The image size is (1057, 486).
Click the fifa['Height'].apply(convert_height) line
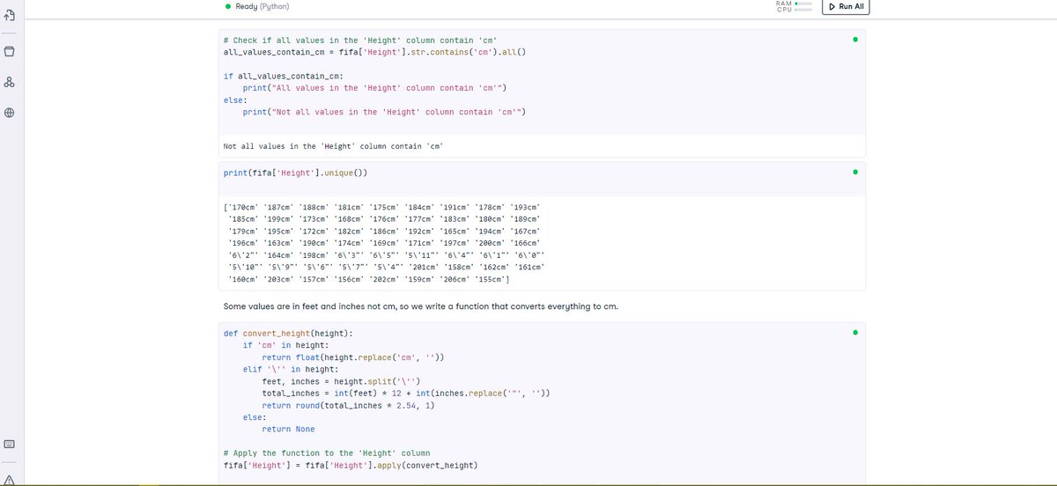351,465
